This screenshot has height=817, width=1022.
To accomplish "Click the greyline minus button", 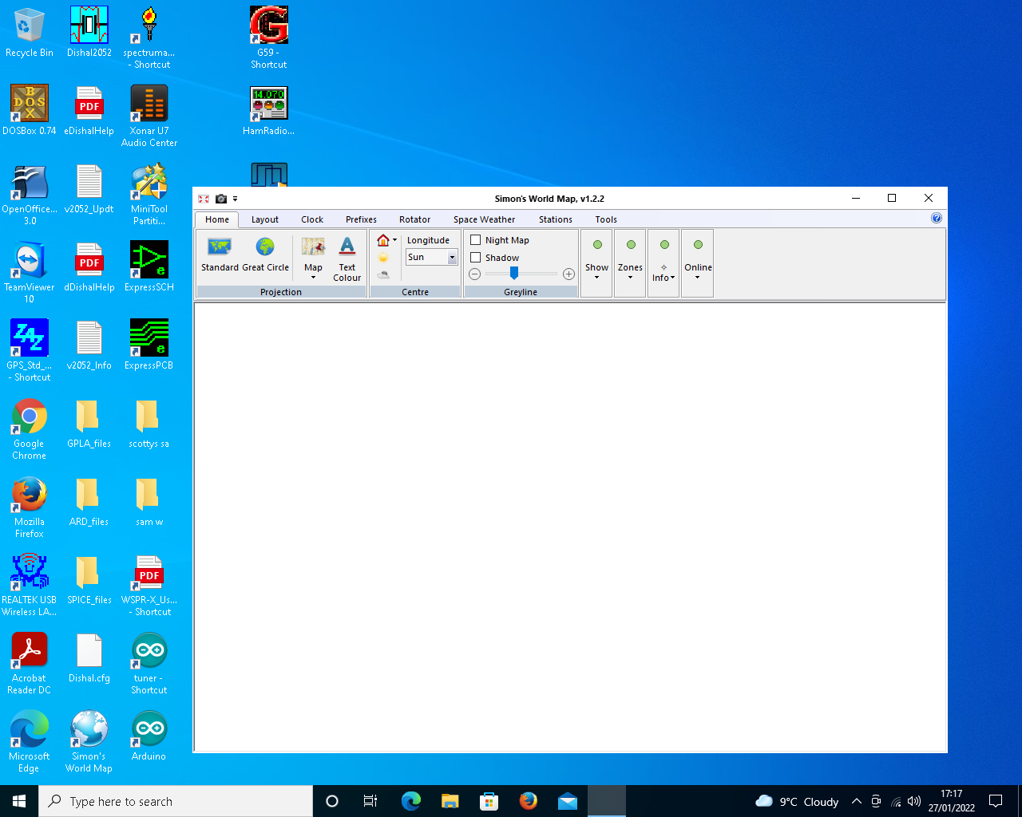I will pyautogui.click(x=474, y=274).
